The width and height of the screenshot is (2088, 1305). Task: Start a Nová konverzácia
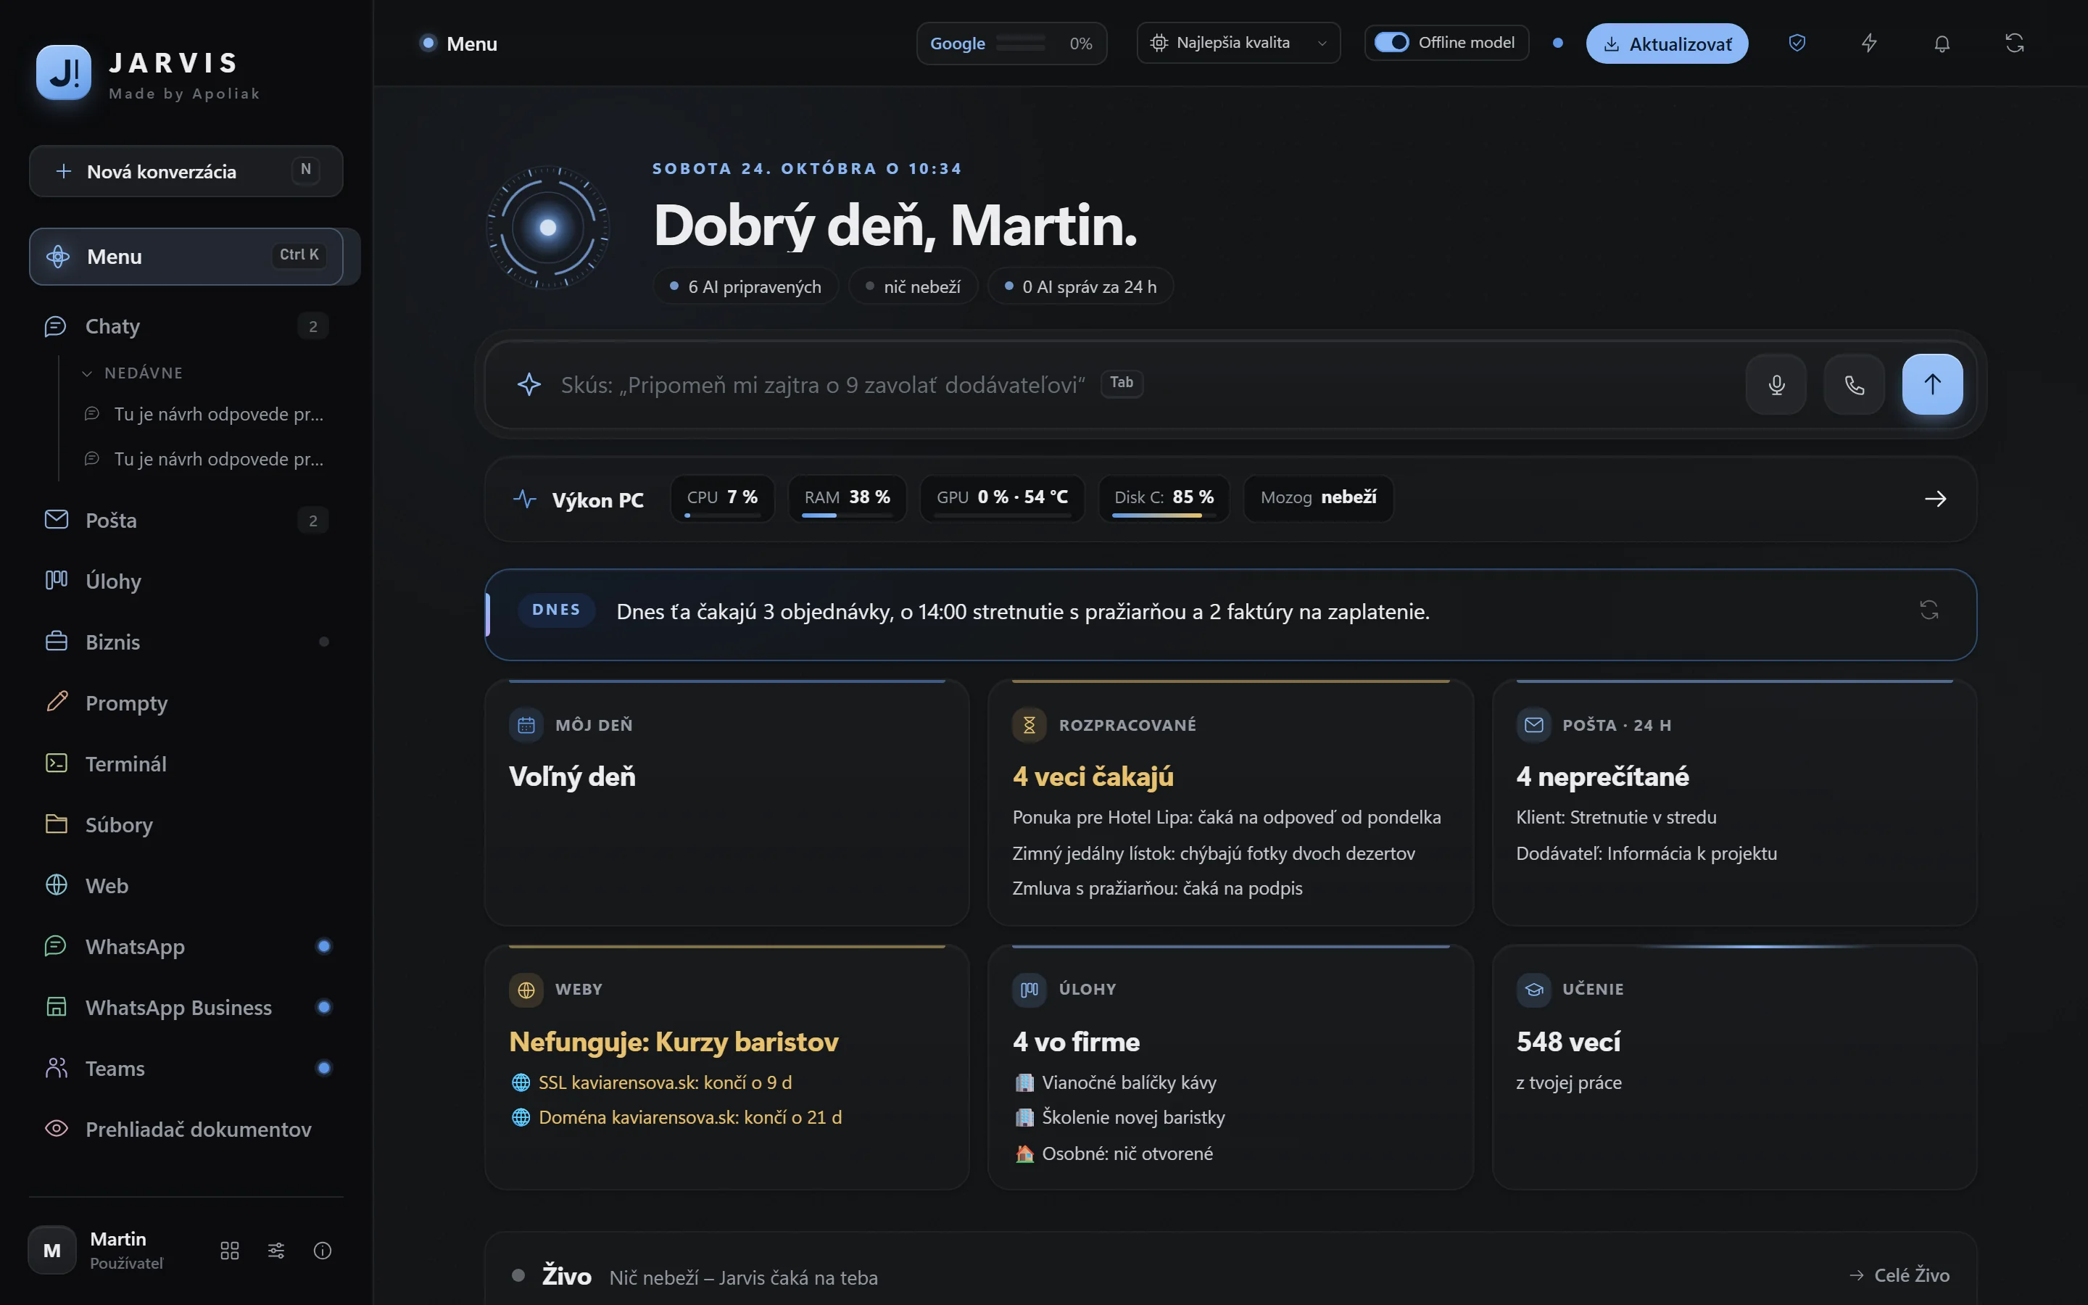tap(186, 171)
